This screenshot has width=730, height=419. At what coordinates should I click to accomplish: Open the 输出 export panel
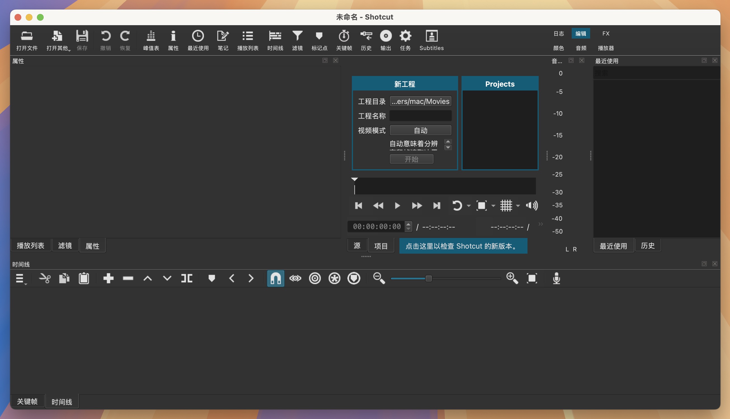pyautogui.click(x=386, y=40)
